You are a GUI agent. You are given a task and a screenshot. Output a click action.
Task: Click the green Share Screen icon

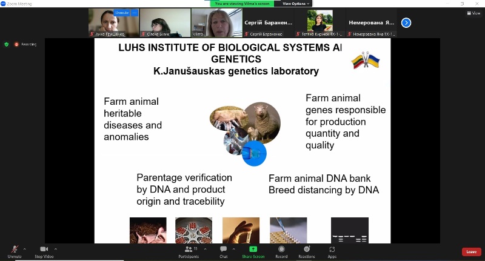pos(253,249)
